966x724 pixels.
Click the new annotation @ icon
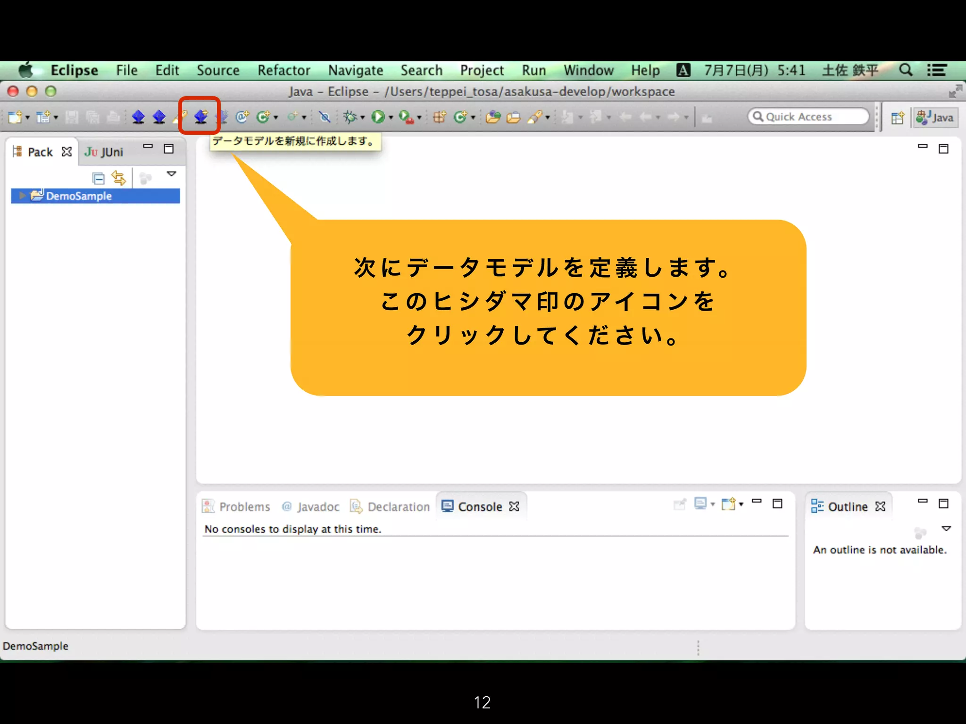(242, 116)
